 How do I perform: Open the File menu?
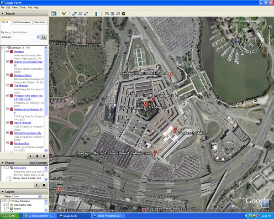click(x=3, y=7)
